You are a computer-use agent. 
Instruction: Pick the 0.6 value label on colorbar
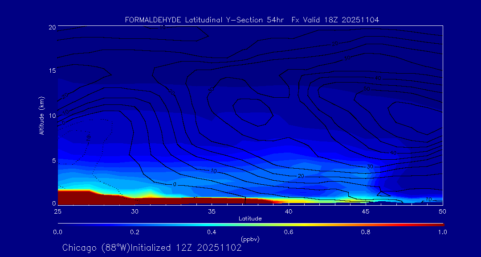pos(289,232)
